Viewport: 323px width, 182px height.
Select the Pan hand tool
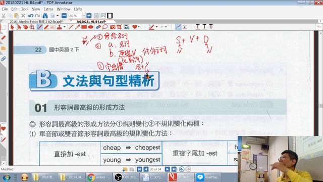pyautogui.click(x=25, y=27)
